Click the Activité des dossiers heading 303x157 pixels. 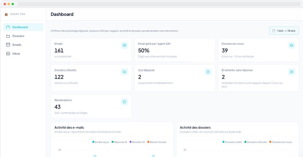pyautogui.click(x=195, y=127)
